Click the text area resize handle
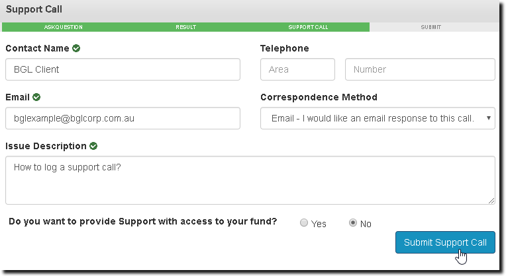The image size is (506, 276). (491, 200)
